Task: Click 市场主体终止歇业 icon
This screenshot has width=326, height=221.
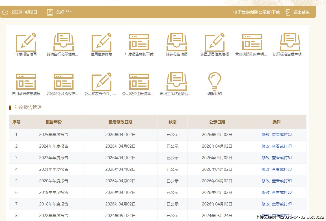Action: pos(177,82)
